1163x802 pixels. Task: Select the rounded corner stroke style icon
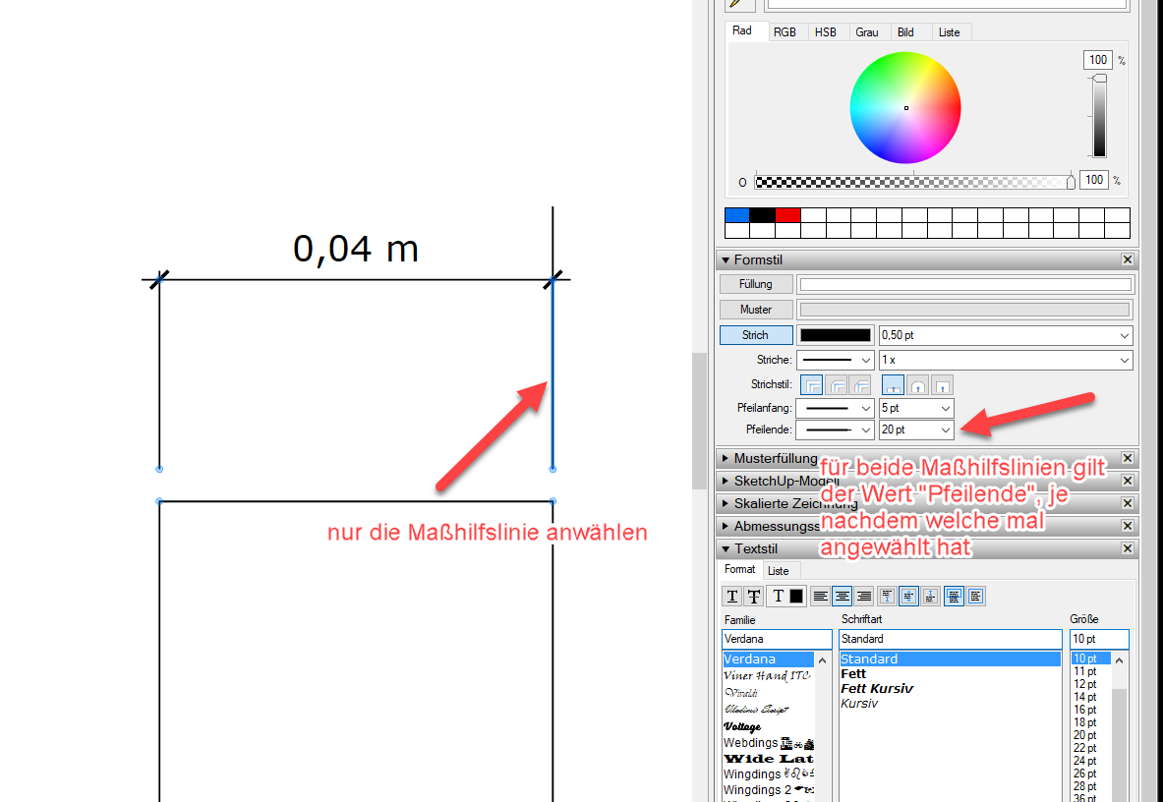[837, 385]
